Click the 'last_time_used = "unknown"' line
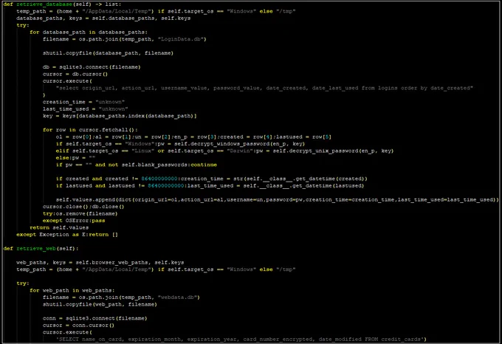This screenshot has height=344, width=502. click(x=85, y=109)
